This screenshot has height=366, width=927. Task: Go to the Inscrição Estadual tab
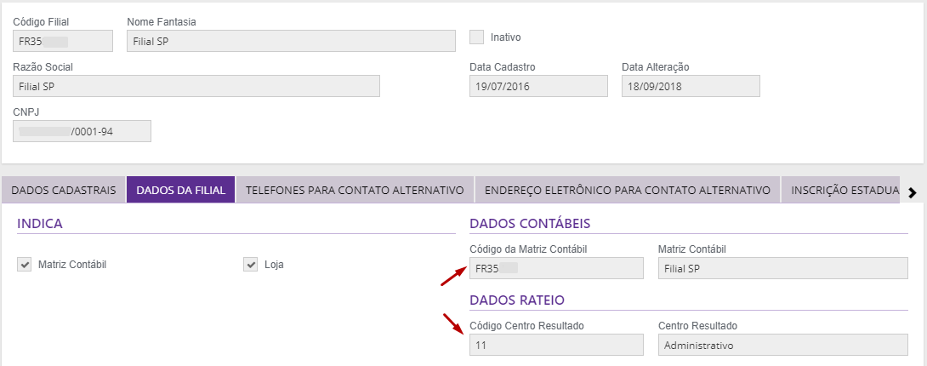point(842,190)
